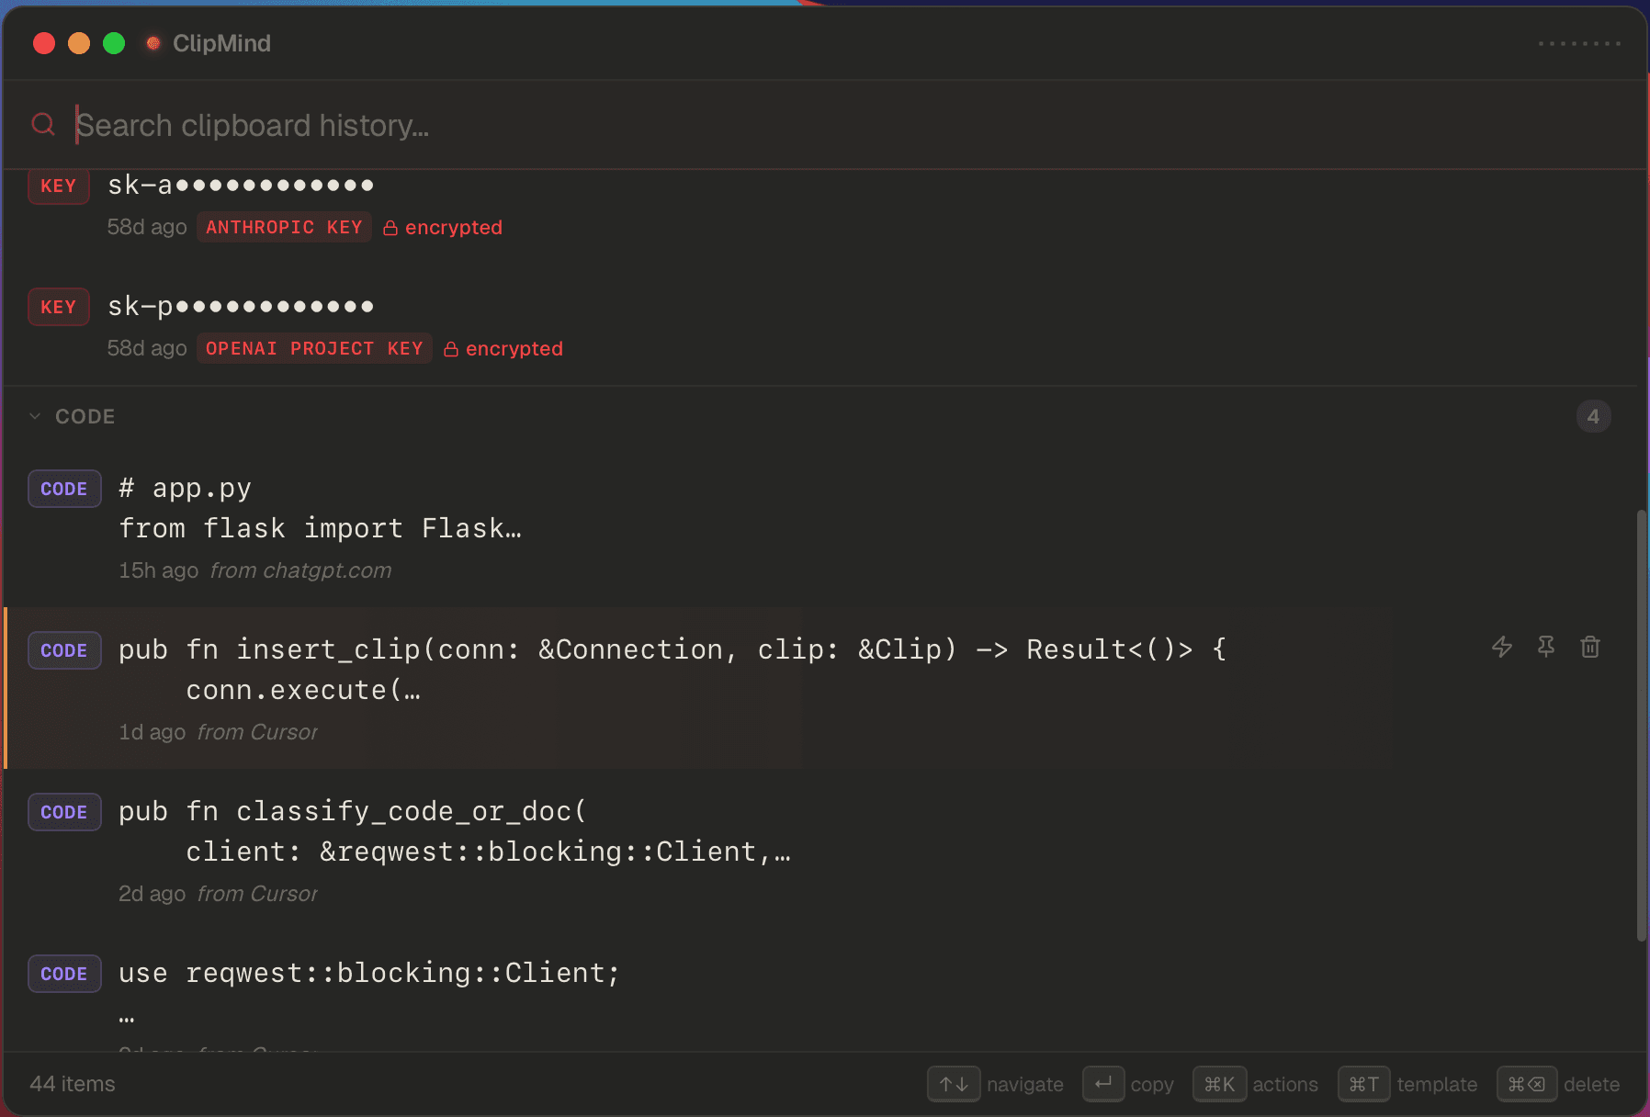
Task: Click '15h ago' timestamp on app.py clip
Action: 158,570
